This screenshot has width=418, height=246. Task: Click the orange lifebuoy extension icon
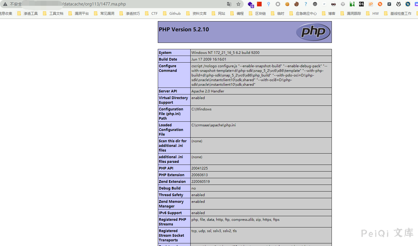pyautogui.click(x=380, y=4)
